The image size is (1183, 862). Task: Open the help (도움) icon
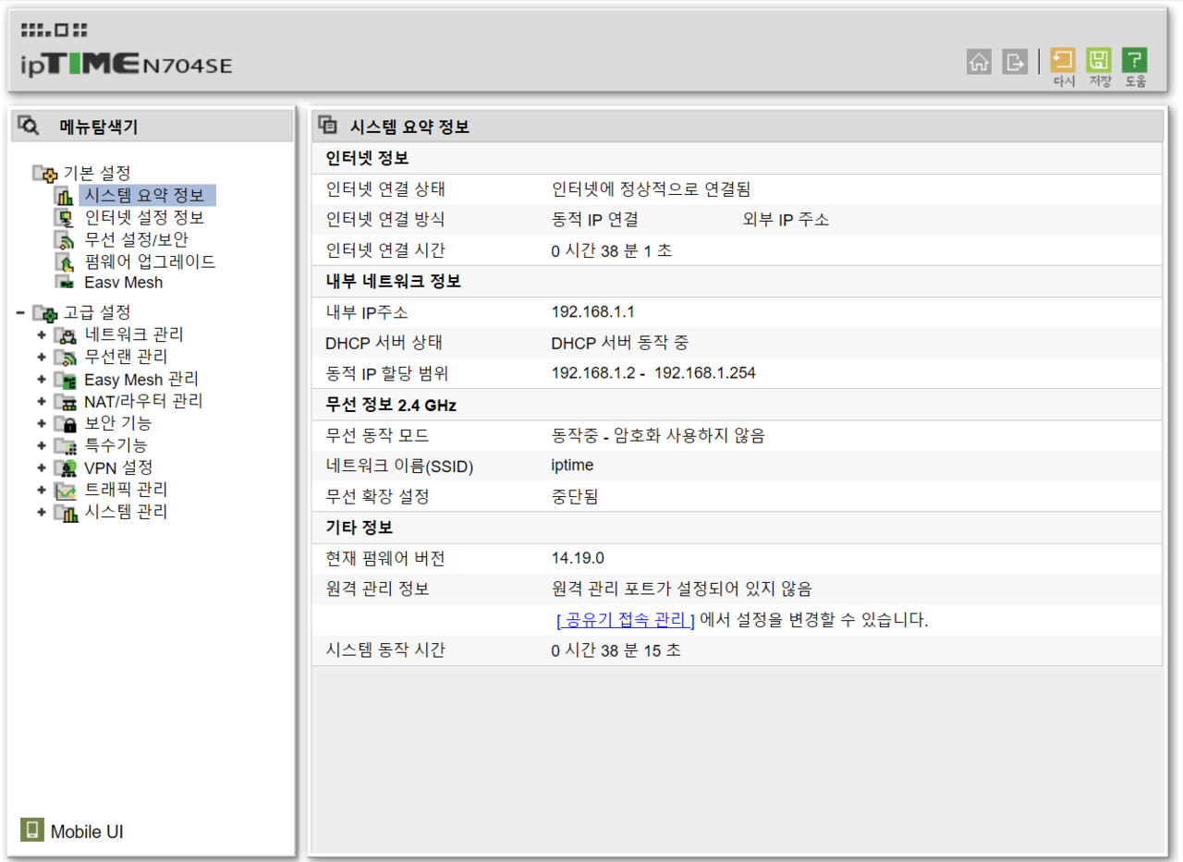[1135, 62]
